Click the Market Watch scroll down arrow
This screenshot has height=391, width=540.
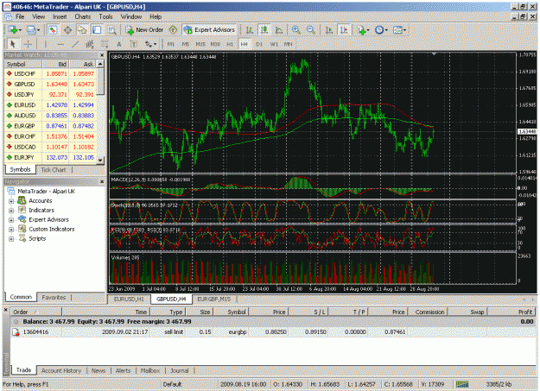coord(100,161)
